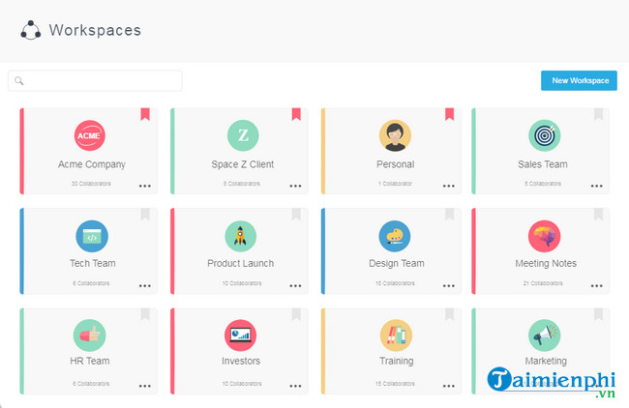The image size is (629, 408).
Task: Toggle bookmark on Sales Team card
Action: pyautogui.click(x=598, y=115)
